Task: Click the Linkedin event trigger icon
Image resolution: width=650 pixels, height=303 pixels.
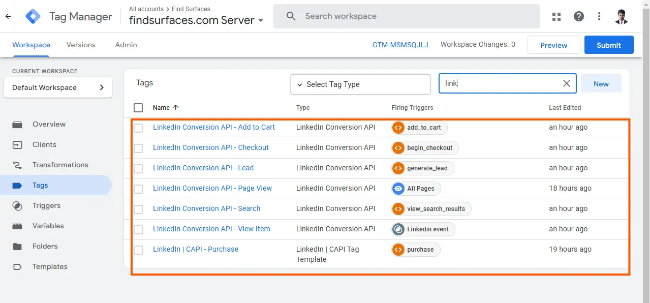Action: click(x=398, y=229)
